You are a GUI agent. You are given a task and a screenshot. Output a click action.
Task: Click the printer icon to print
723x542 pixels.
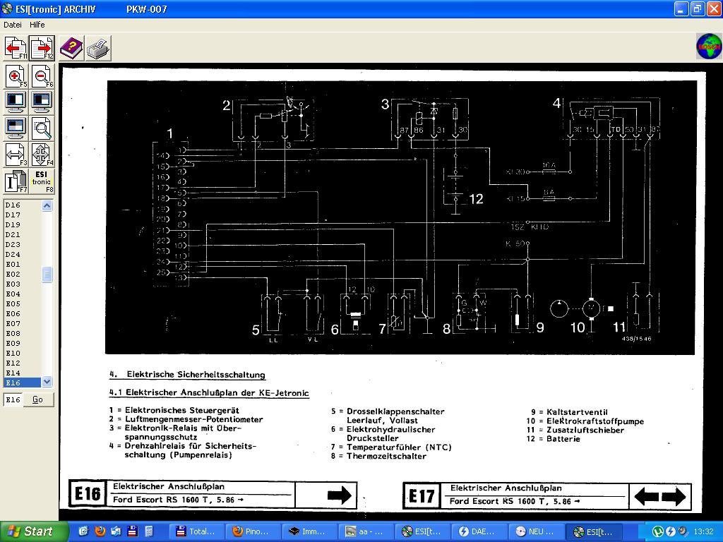(x=97, y=48)
